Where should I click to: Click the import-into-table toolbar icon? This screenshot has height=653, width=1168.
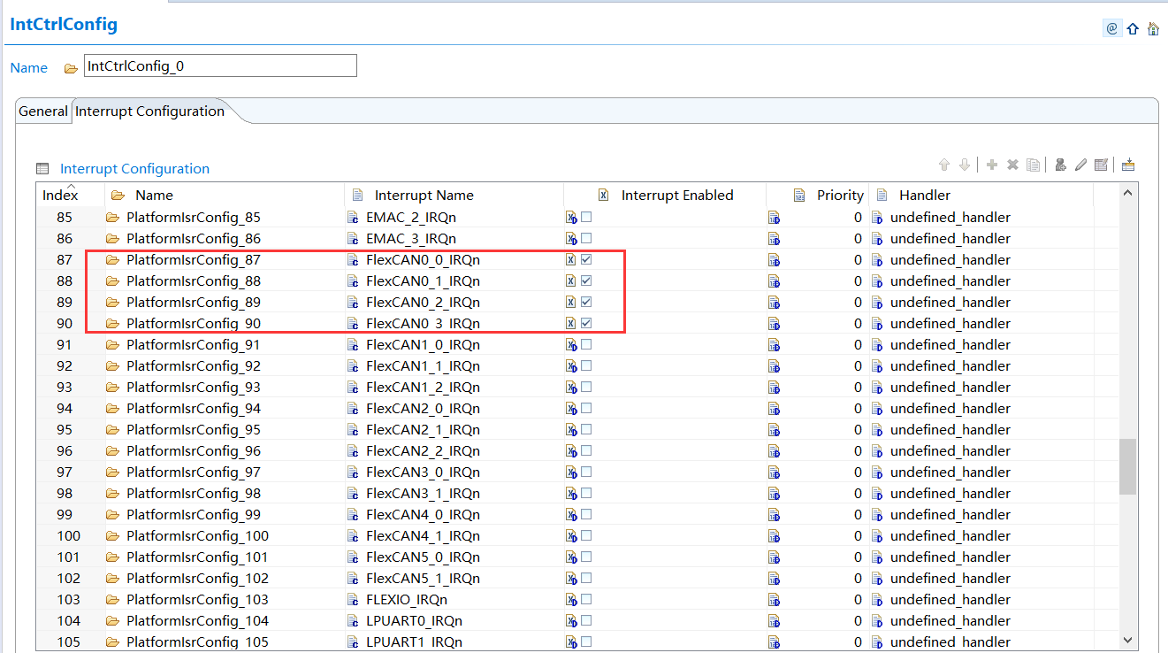[x=1128, y=165]
